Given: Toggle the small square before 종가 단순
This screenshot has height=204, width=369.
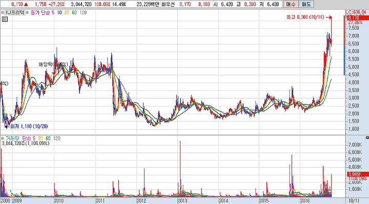Looking at the screenshot, I should (27, 12).
